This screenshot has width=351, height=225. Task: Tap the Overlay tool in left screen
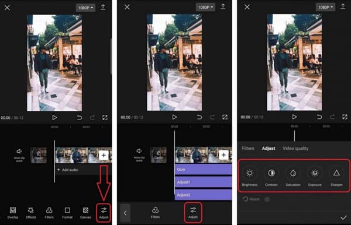tap(13, 213)
